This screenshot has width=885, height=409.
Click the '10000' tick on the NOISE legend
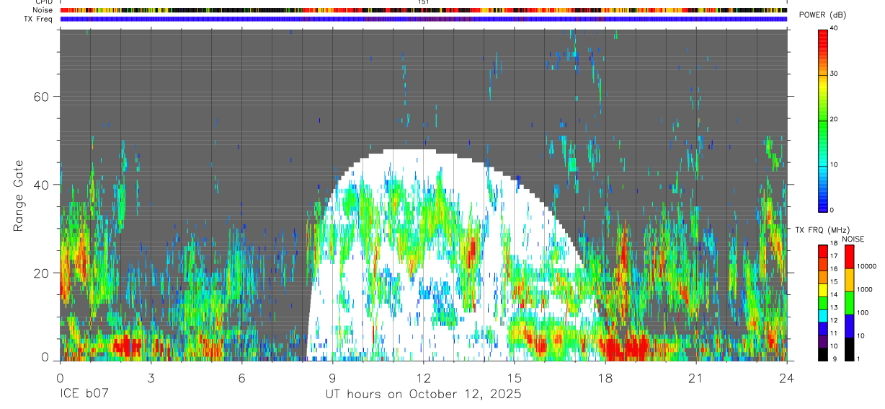866,267
